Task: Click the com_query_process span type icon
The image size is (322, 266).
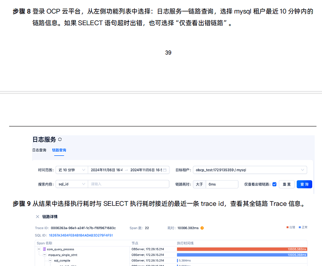Action: (x=44, y=249)
